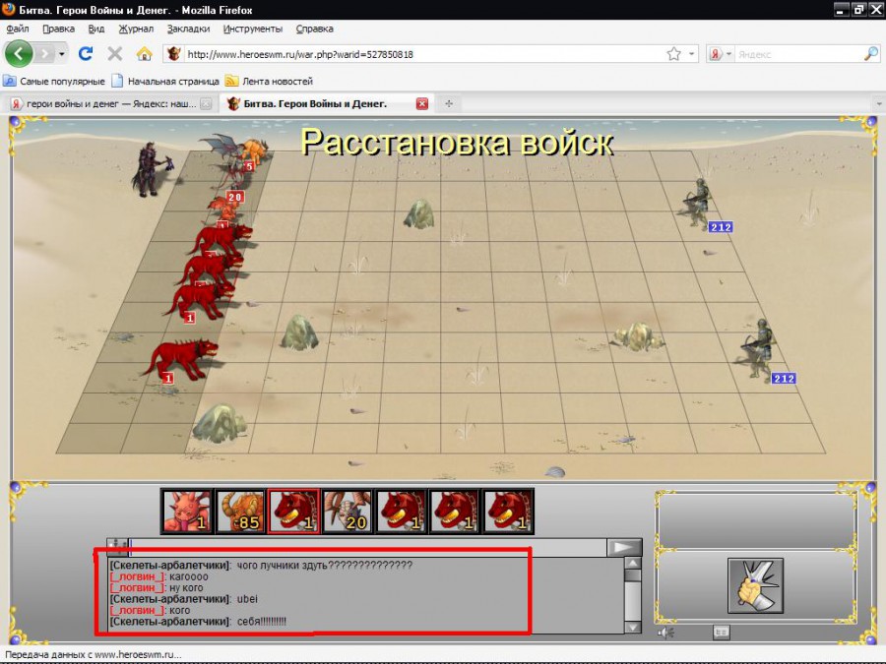Stop loading the page
886x664 pixels.
click(115, 54)
